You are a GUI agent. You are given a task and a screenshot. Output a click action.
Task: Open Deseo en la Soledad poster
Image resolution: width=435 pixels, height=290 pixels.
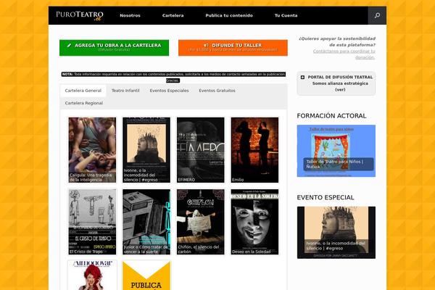254,222
